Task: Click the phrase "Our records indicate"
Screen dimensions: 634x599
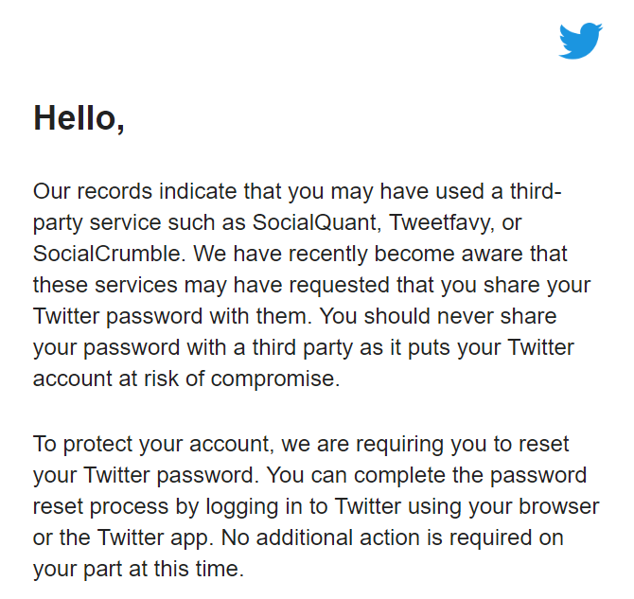Action: [134, 191]
